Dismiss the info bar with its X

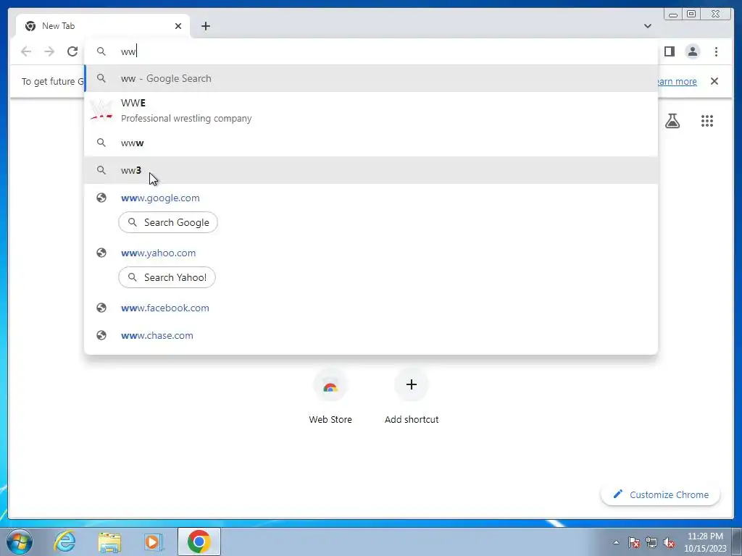[x=714, y=81]
